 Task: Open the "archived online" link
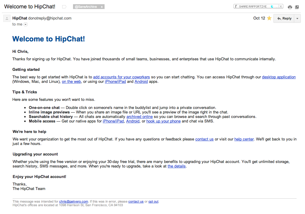coord(139,117)
